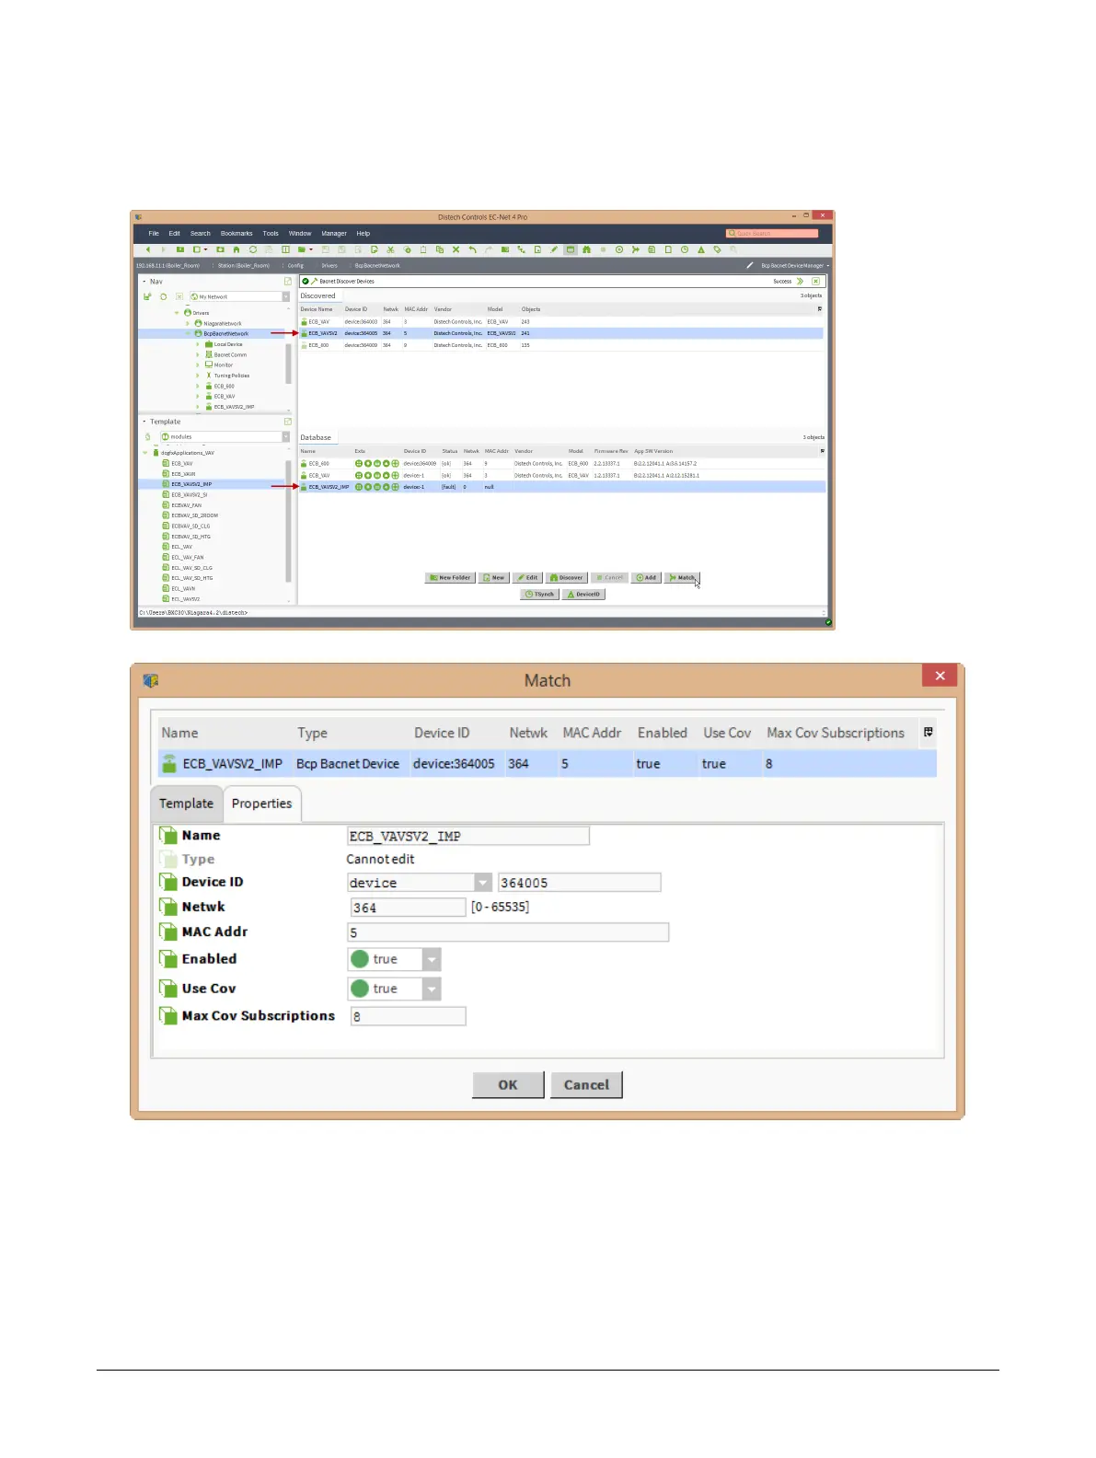
Task: Click the refresh icon in the Nav panel toolbar
Action: tap(163, 296)
